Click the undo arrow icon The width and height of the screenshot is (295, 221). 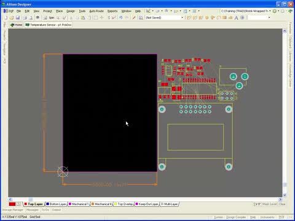(120, 18)
